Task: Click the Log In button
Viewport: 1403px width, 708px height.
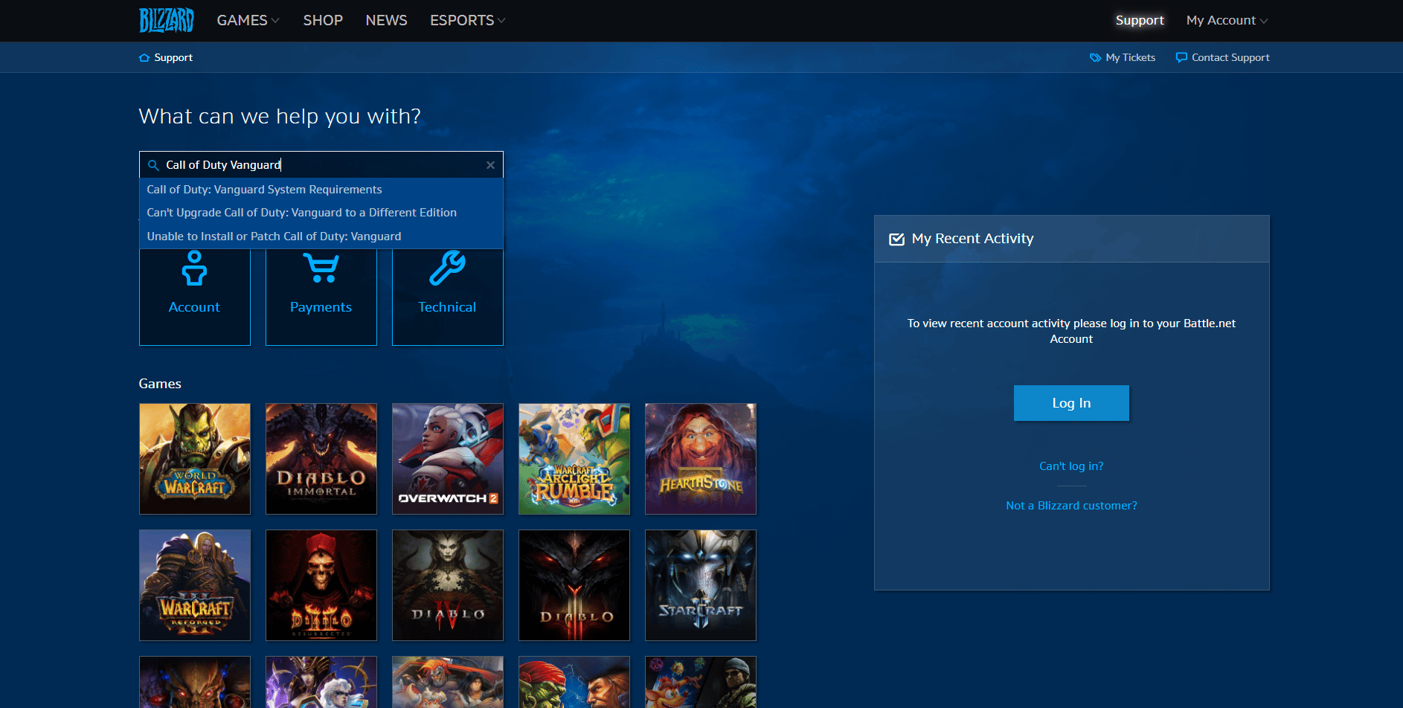Action: click(1071, 403)
